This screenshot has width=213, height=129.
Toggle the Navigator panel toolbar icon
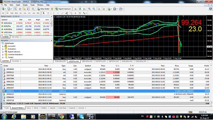pos(24,9)
